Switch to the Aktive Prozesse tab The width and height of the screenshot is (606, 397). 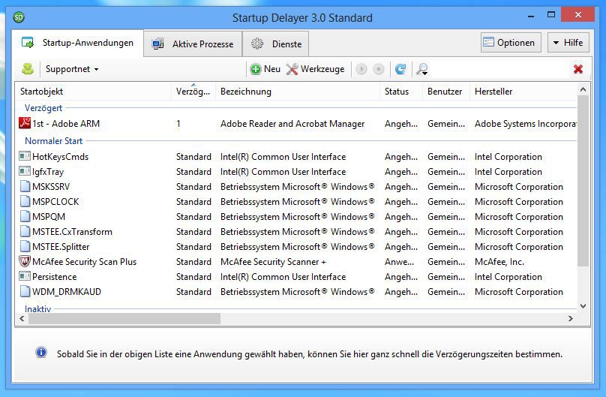tap(193, 44)
